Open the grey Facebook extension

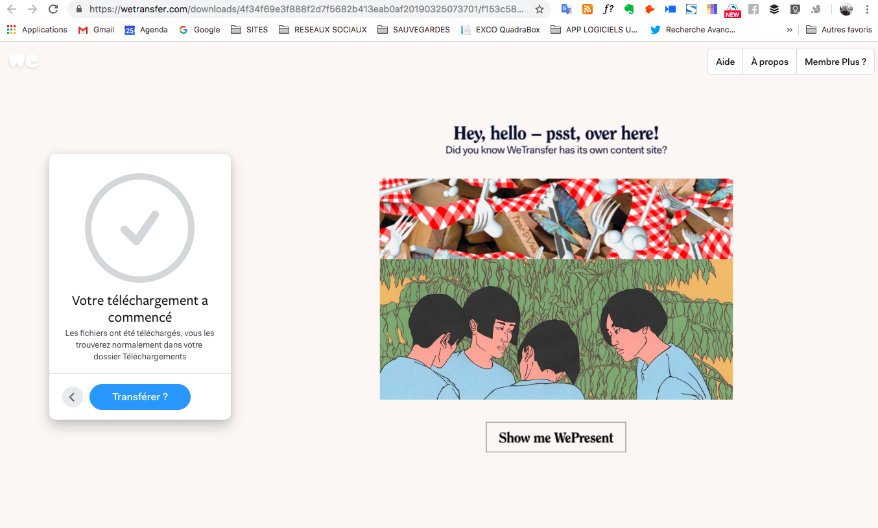[753, 9]
